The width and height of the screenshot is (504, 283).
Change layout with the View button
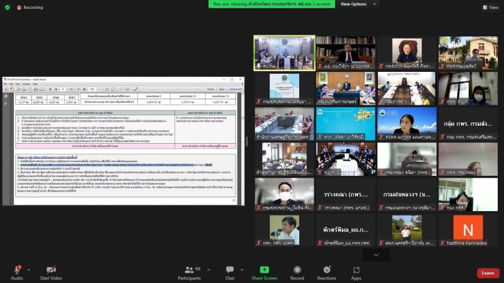pyautogui.click(x=490, y=8)
